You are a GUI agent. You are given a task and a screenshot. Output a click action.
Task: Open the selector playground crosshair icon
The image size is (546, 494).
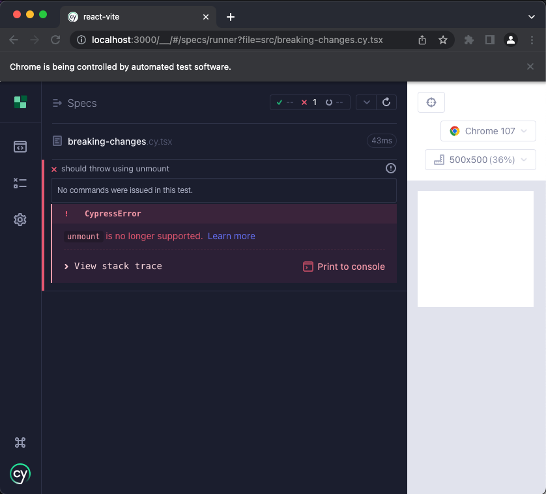(x=431, y=102)
